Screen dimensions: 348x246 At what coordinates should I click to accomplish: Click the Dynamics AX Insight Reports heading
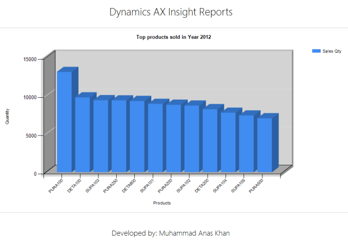click(x=171, y=12)
